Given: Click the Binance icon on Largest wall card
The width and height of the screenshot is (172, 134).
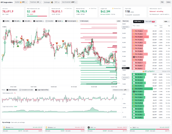Looking at the screenshot, I should [113, 9].
